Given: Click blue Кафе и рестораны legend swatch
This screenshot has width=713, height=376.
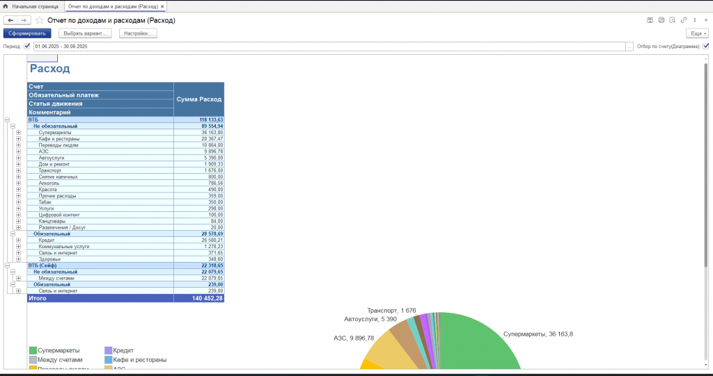Looking at the screenshot, I should click(108, 359).
